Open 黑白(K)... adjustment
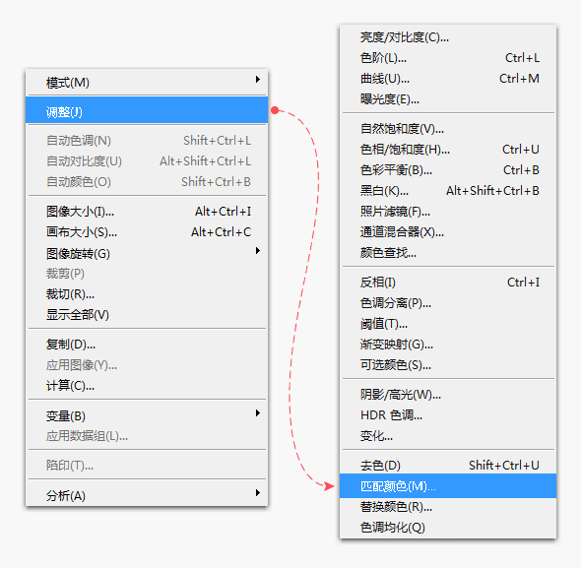The width and height of the screenshot is (581, 568). tap(448, 191)
